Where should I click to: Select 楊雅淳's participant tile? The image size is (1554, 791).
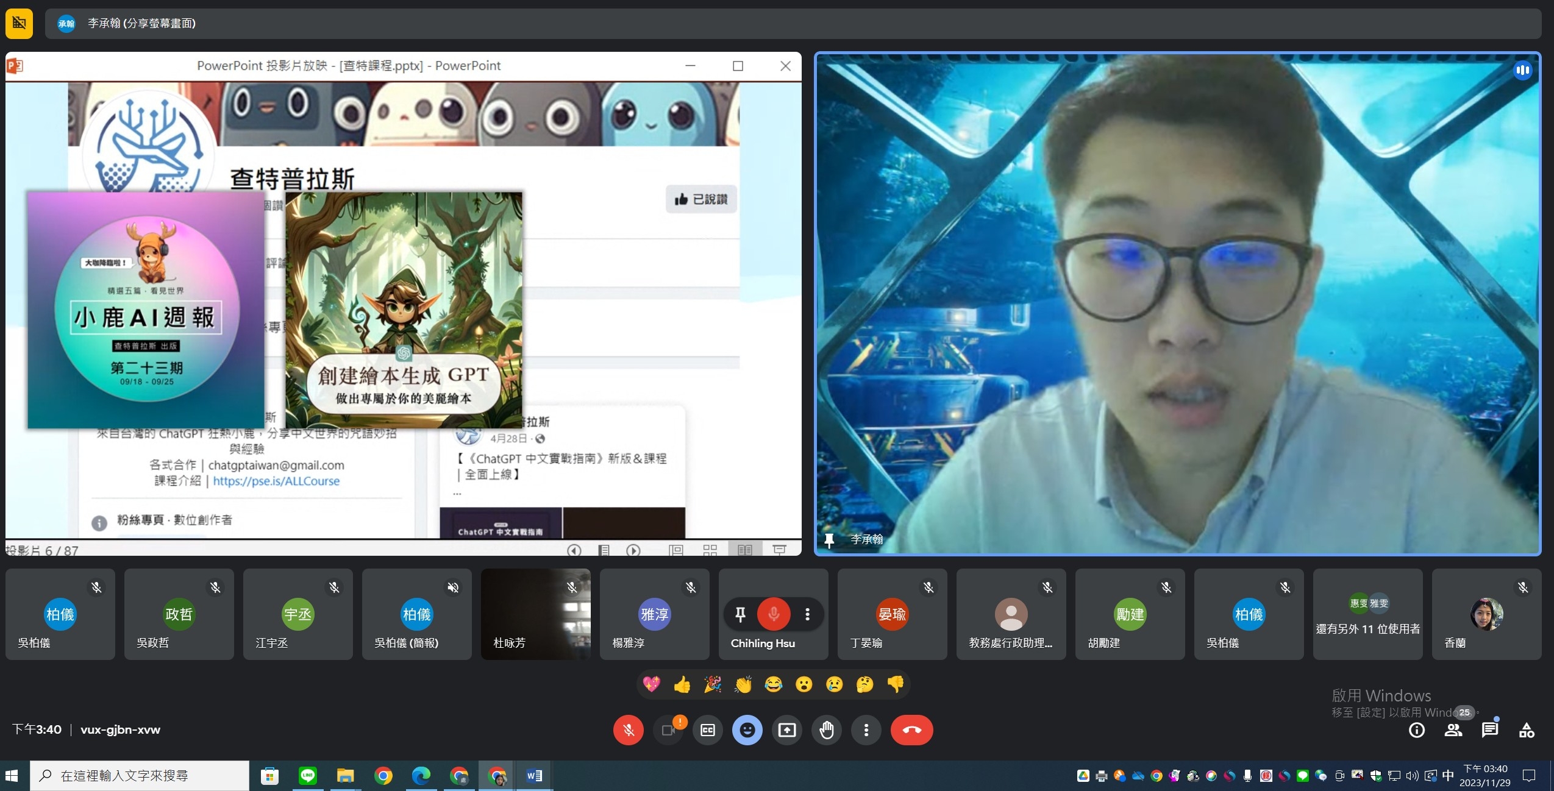[x=655, y=614]
